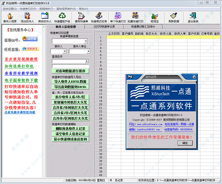222x184 pixels.
Task: Open the 快递单打印(P) menu
Action: (28, 9)
